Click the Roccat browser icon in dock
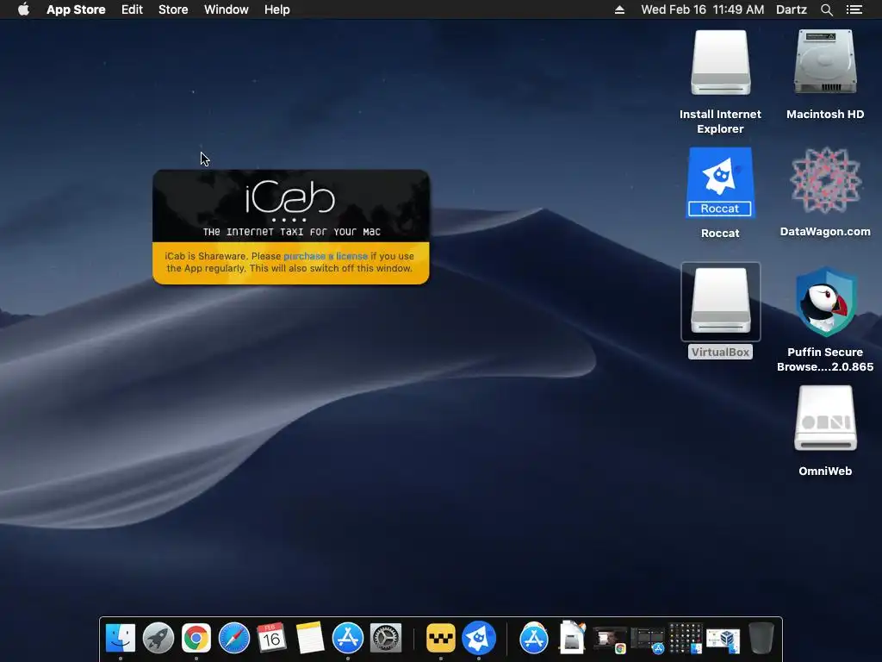882x662 pixels. (479, 638)
